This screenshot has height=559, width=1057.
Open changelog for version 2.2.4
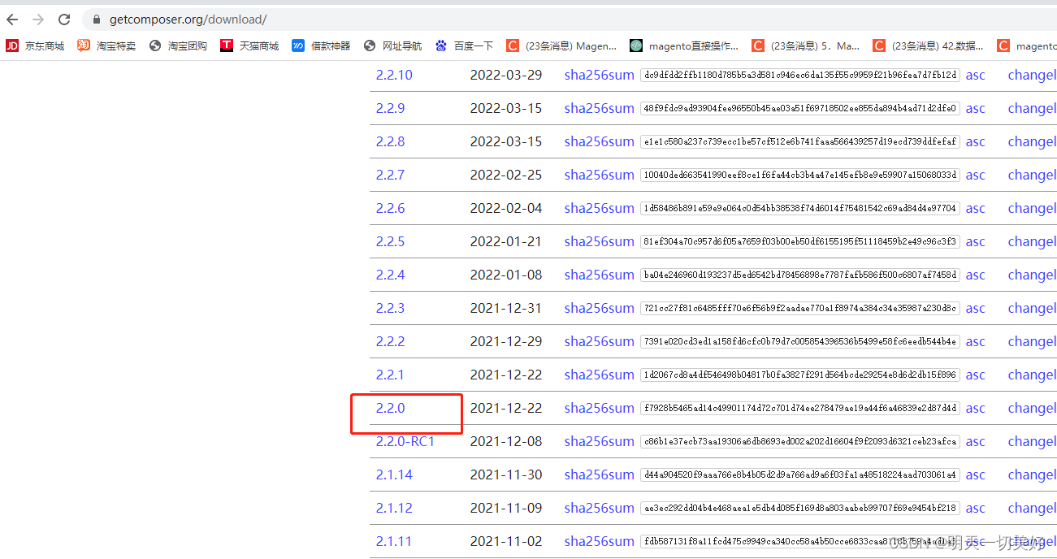1032,275
